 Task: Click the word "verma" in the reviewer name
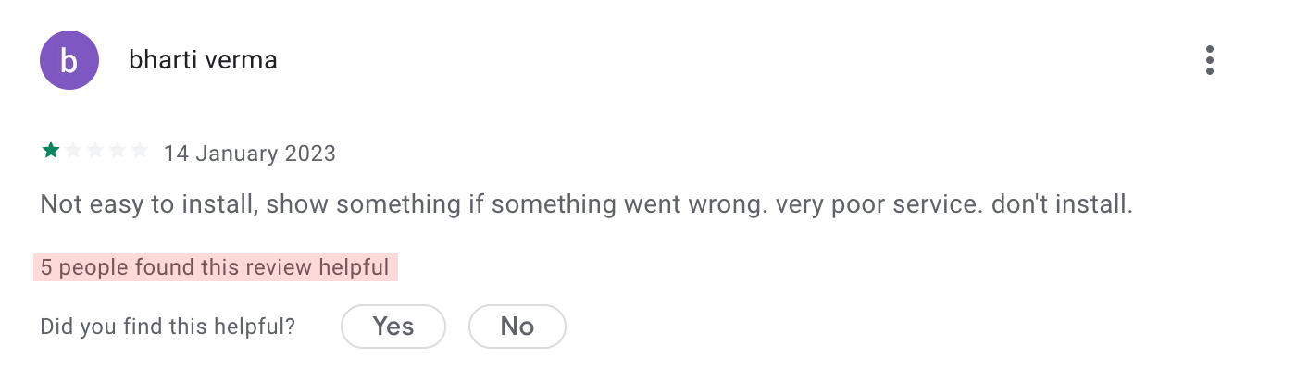tap(243, 60)
